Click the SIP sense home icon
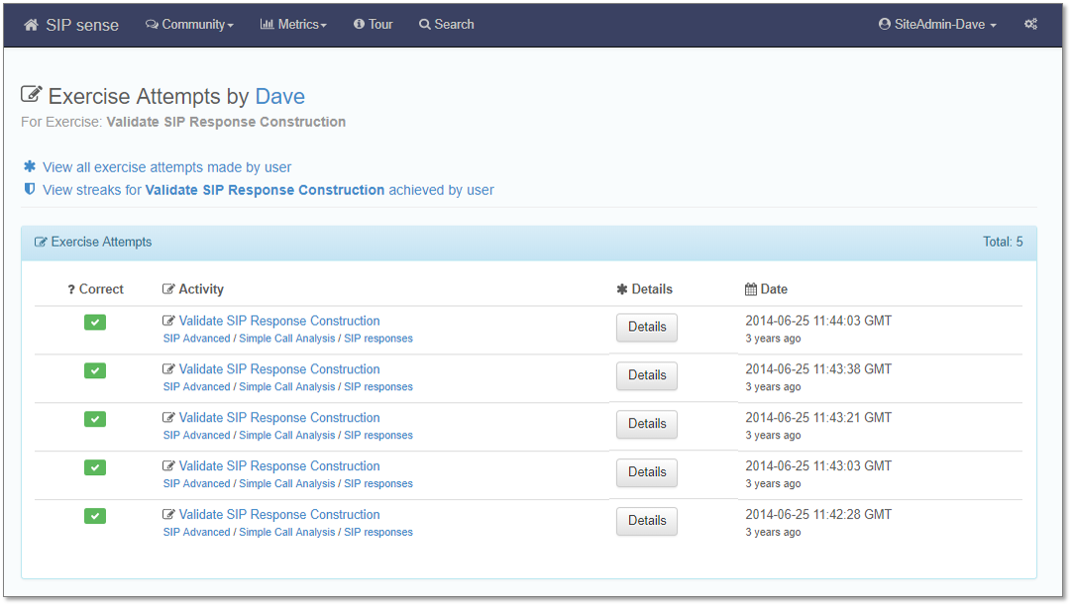 (x=32, y=25)
